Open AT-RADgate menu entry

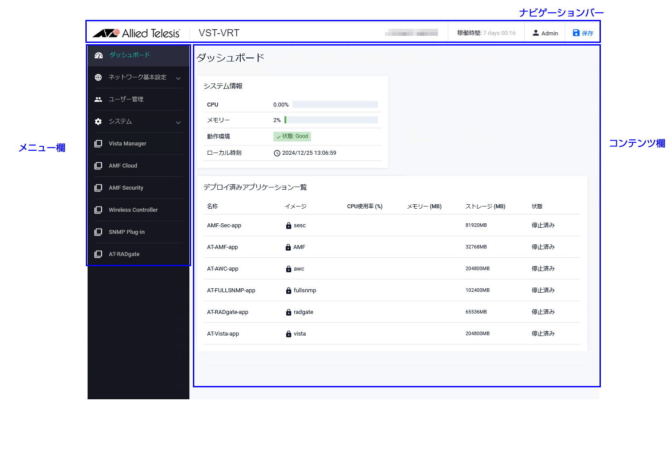tap(138, 254)
